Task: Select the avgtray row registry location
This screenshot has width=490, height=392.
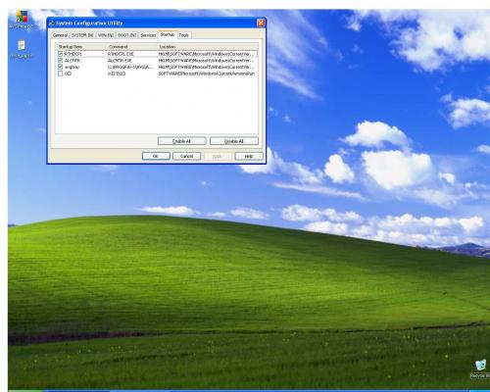Action: (206, 67)
